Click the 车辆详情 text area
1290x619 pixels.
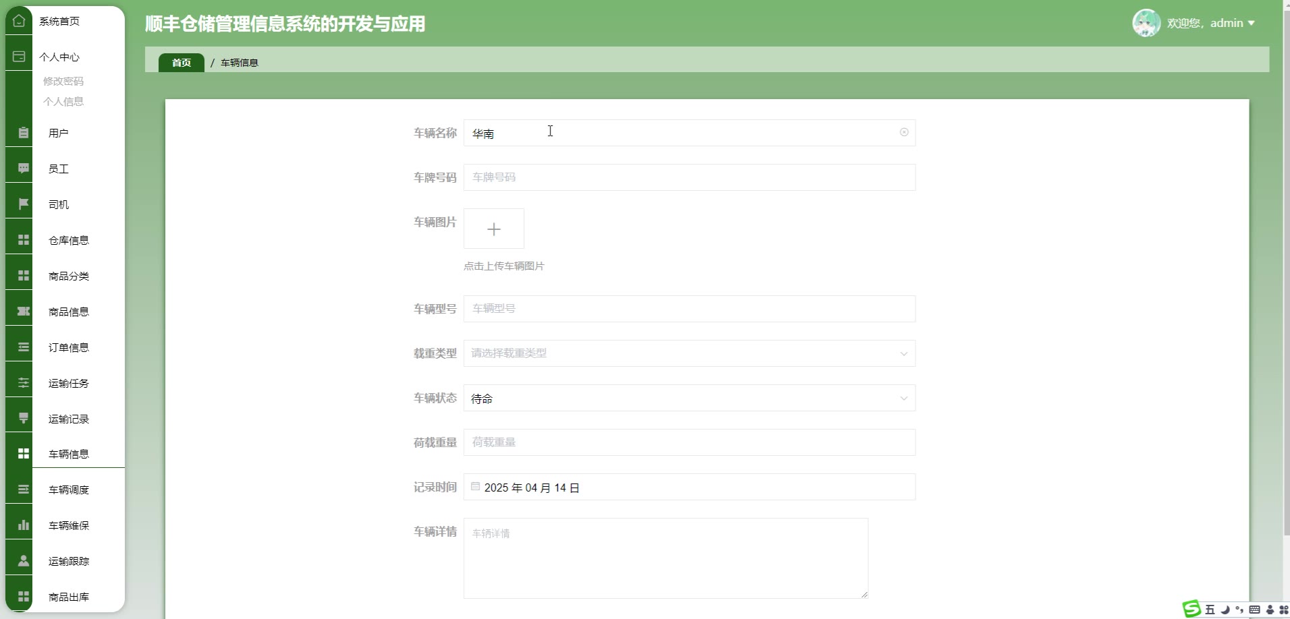(666, 558)
